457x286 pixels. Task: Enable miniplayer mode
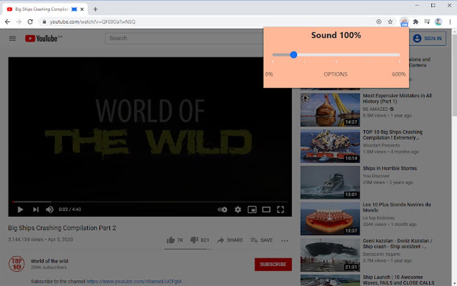[252, 209]
